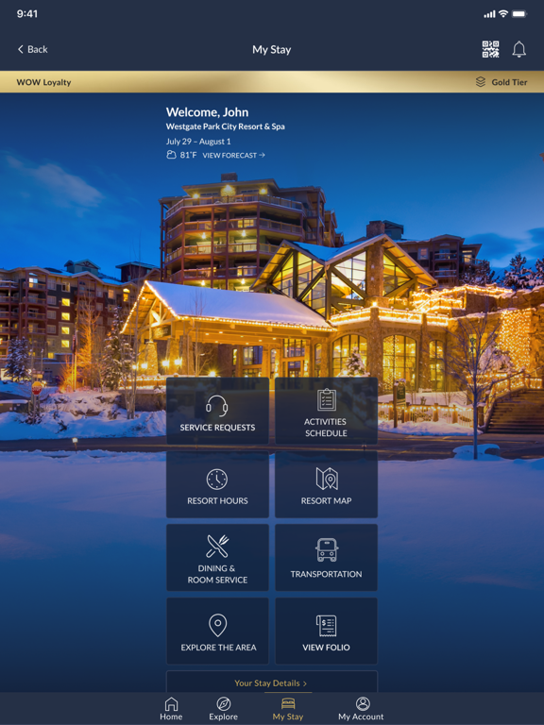Click the headset Service Requests icon
The image size is (544, 725).
coord(217,406)
